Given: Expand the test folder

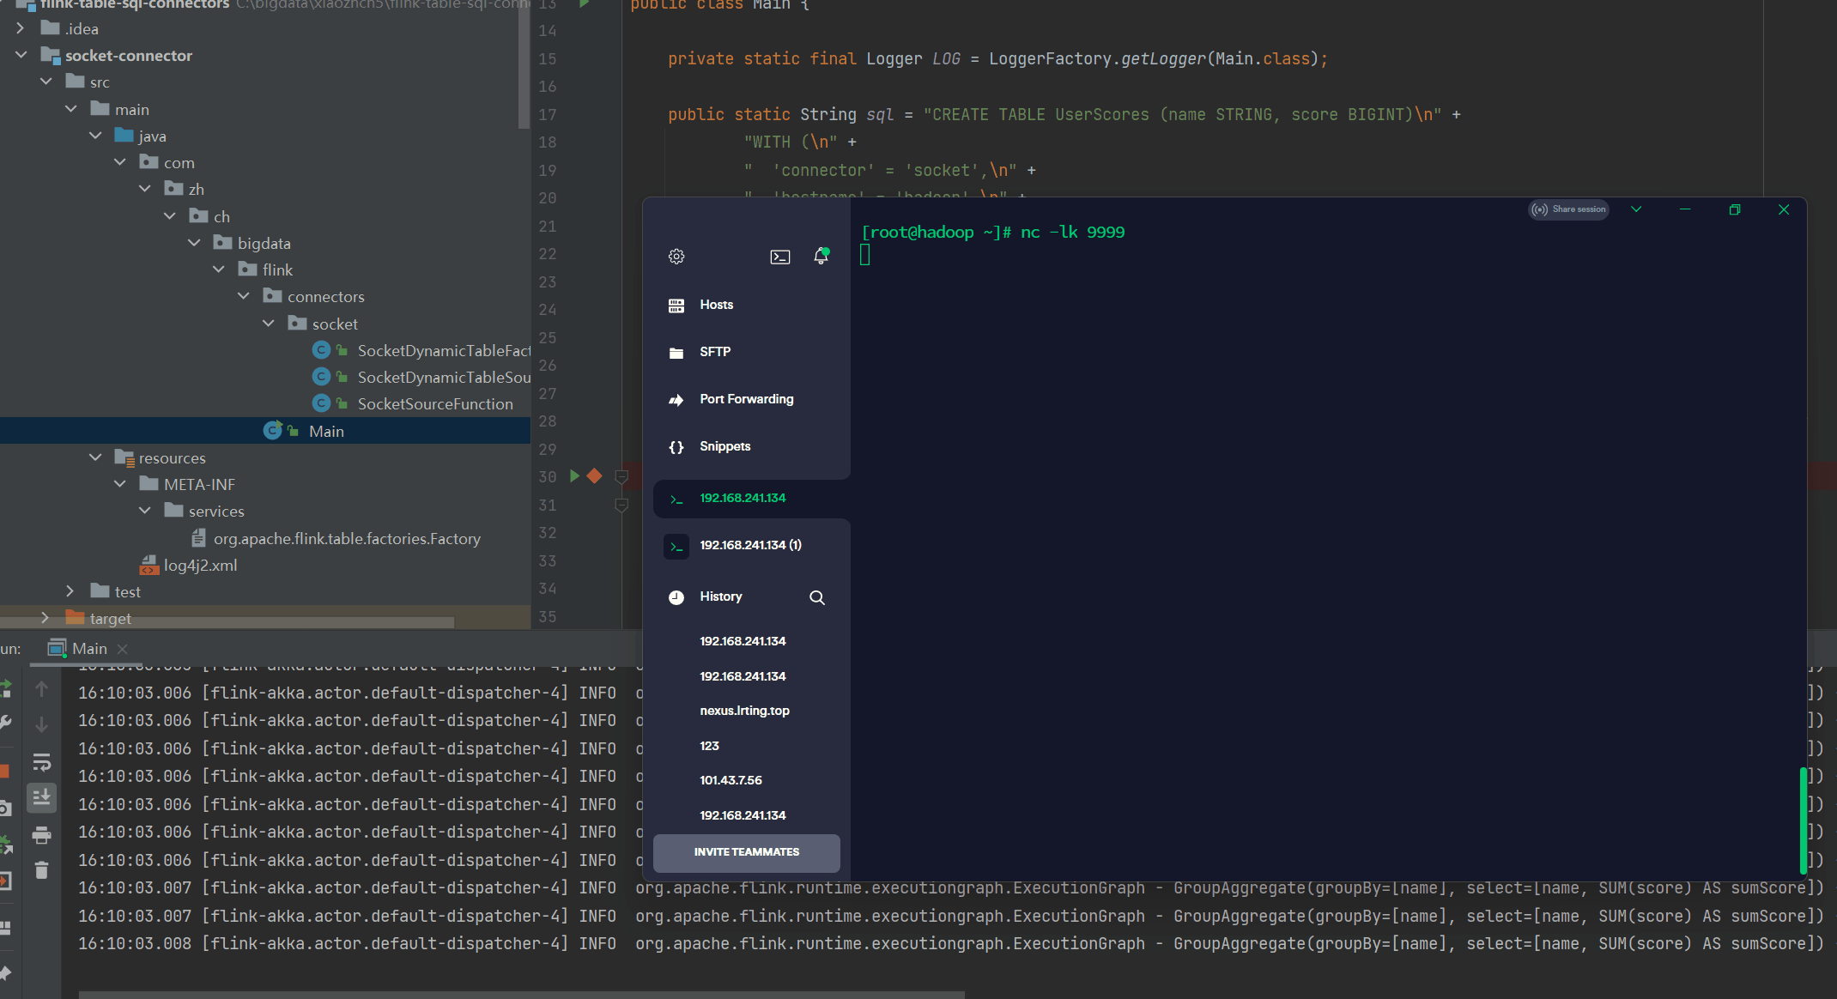Looking at the screenshot, I should [70, 591].
